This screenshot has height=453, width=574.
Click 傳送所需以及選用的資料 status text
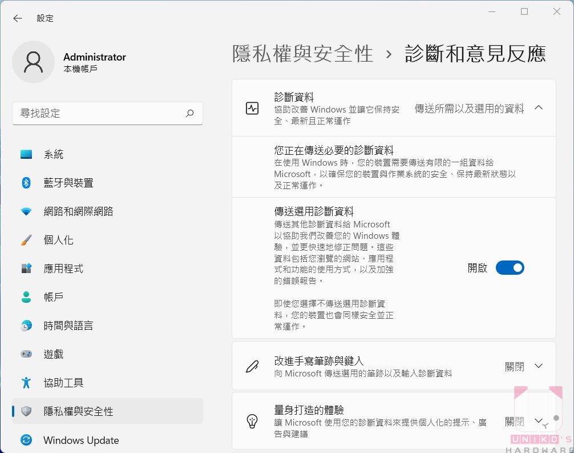(470, 109)
